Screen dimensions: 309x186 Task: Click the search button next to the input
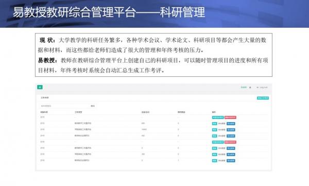click(93, 106)
